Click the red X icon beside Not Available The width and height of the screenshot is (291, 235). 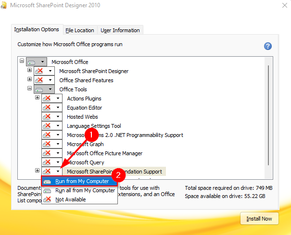(x=47, y=199)
